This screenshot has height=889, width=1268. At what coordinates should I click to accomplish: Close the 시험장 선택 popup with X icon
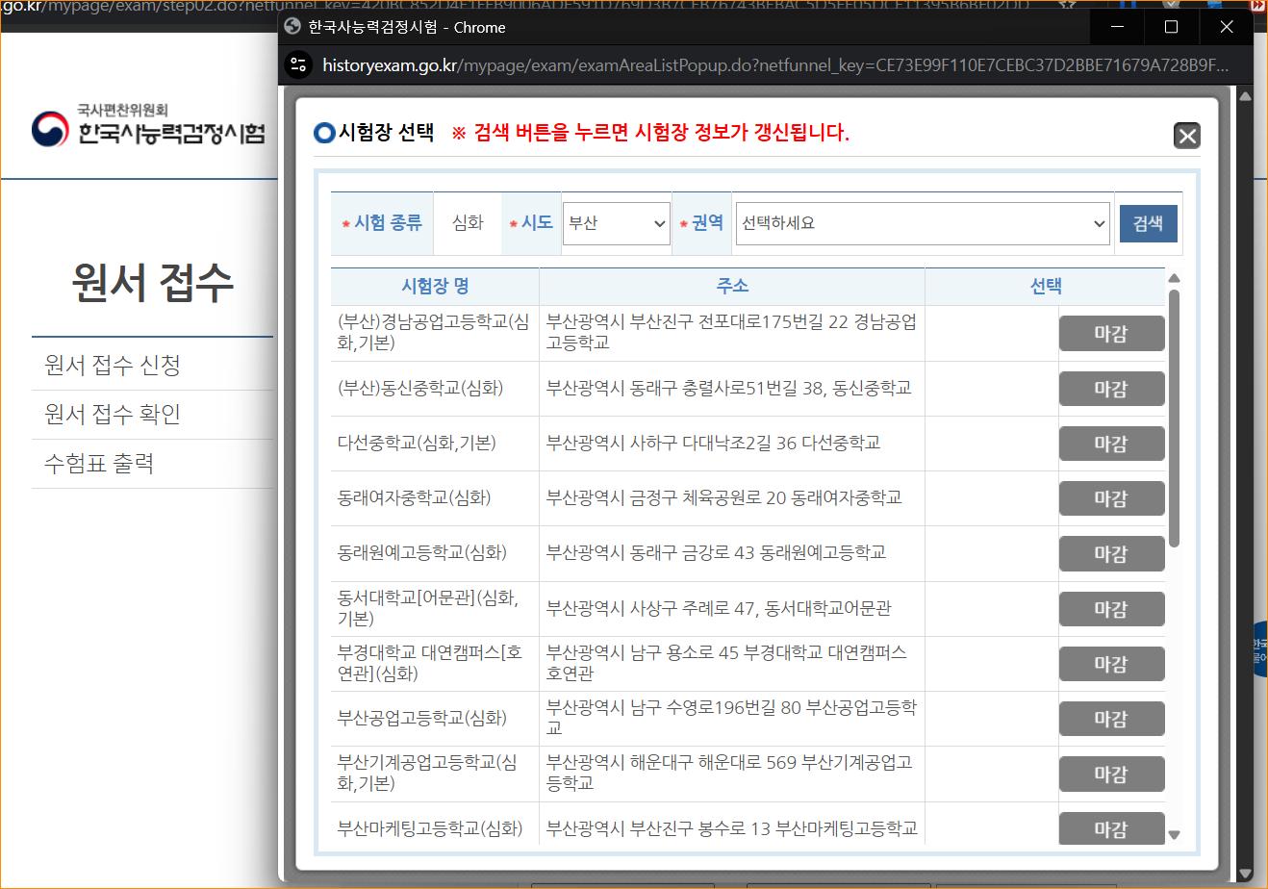click(x=1186, y=136)
